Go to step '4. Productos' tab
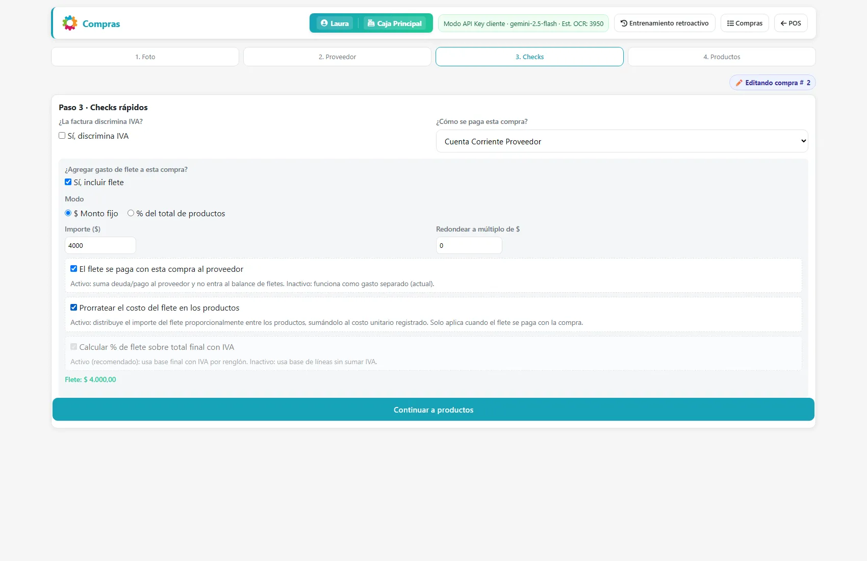 (722, 57)
